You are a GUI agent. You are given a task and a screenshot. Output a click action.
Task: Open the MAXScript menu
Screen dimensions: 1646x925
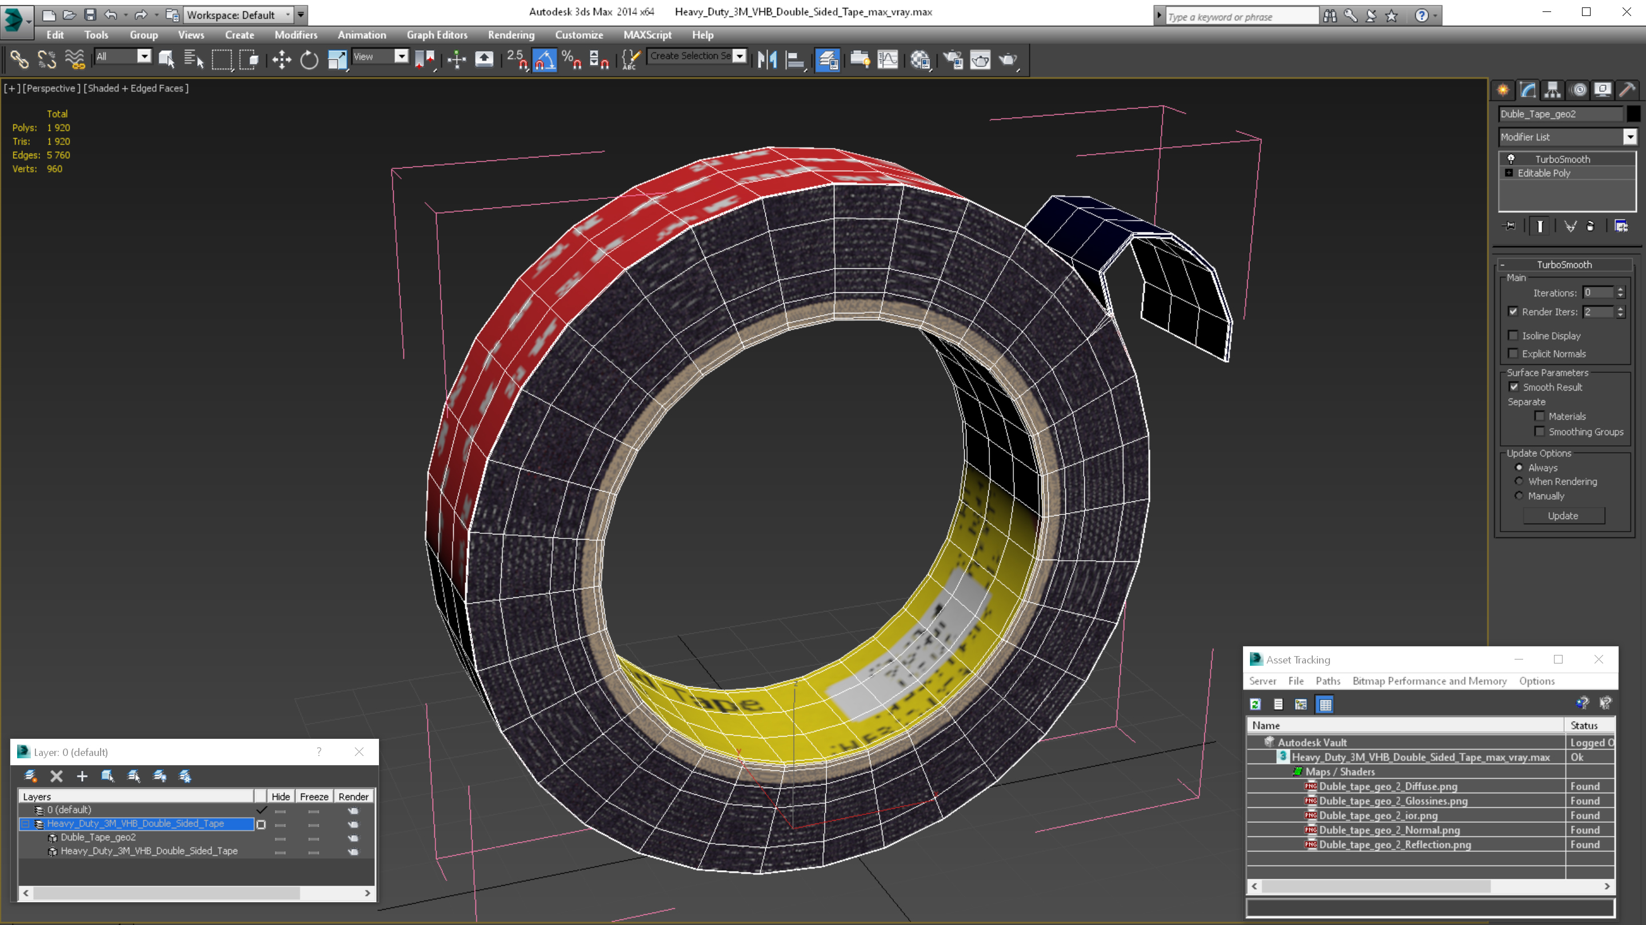pyautogui.click(x=648, y=34)
